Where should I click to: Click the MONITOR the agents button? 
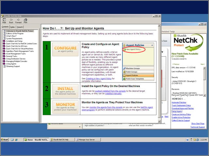coord(65,107)
